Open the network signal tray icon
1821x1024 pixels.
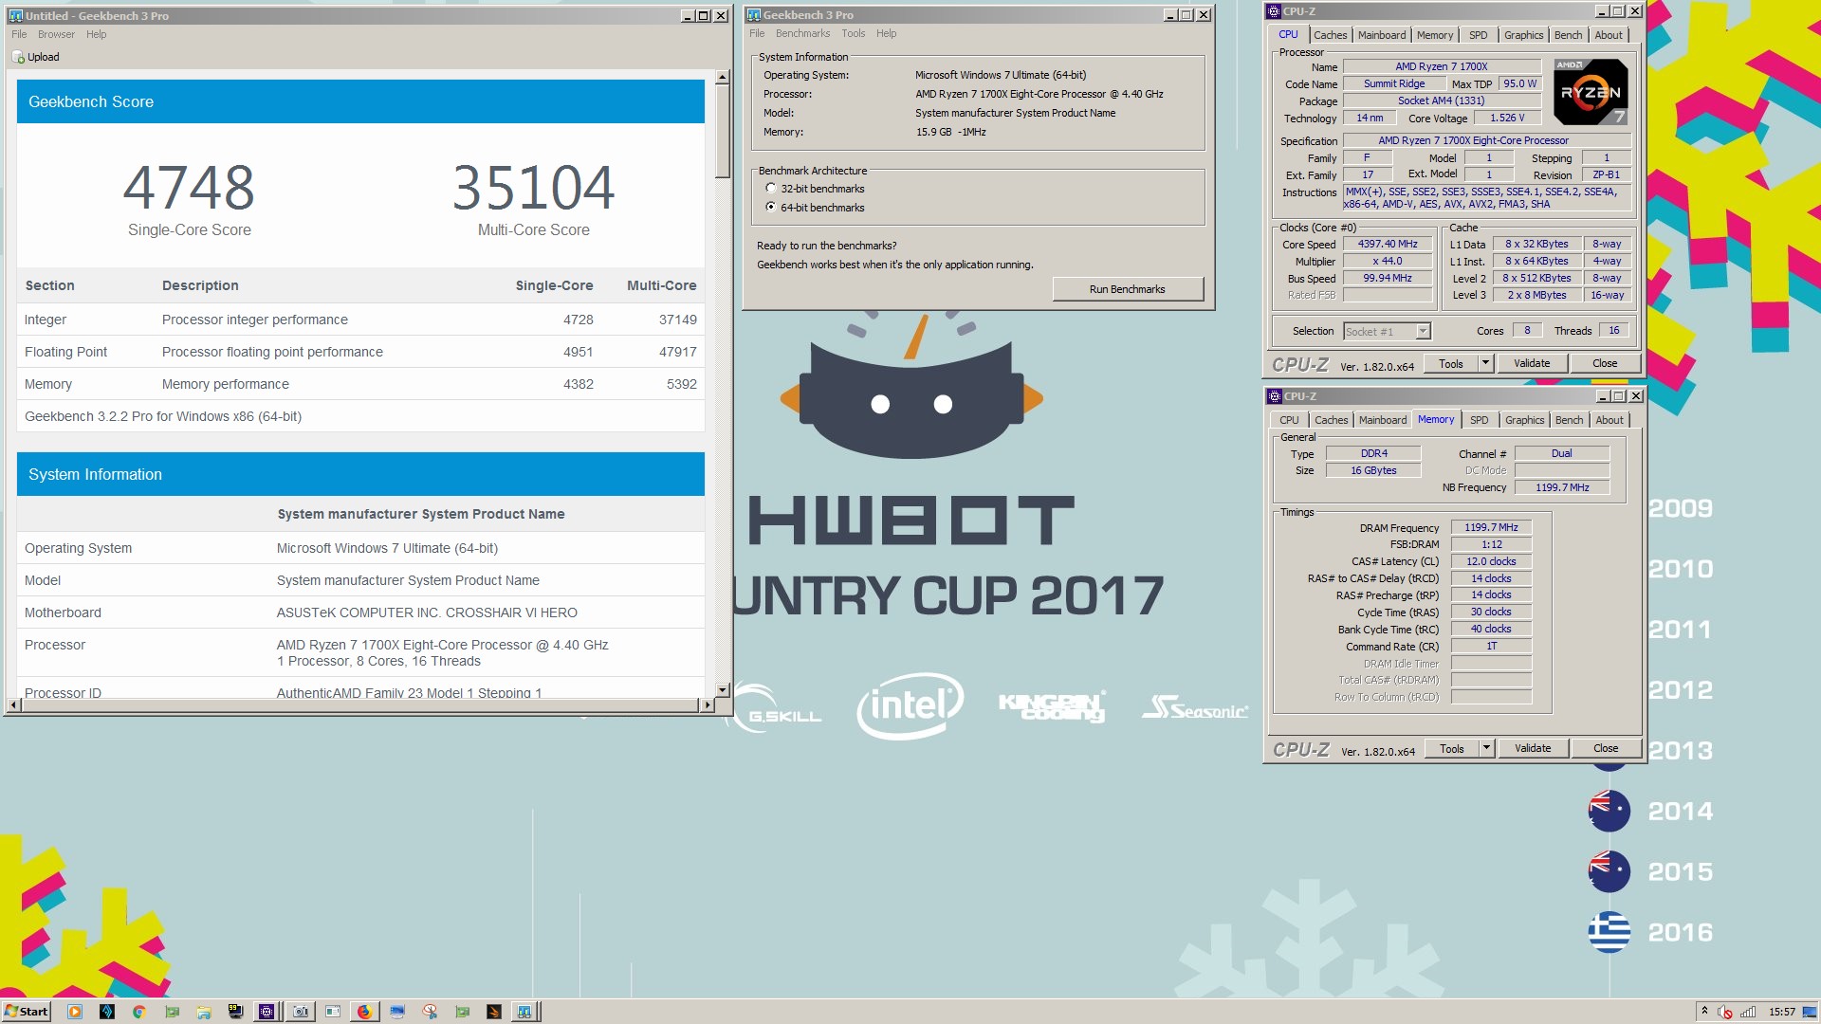coord(1748,1012)
